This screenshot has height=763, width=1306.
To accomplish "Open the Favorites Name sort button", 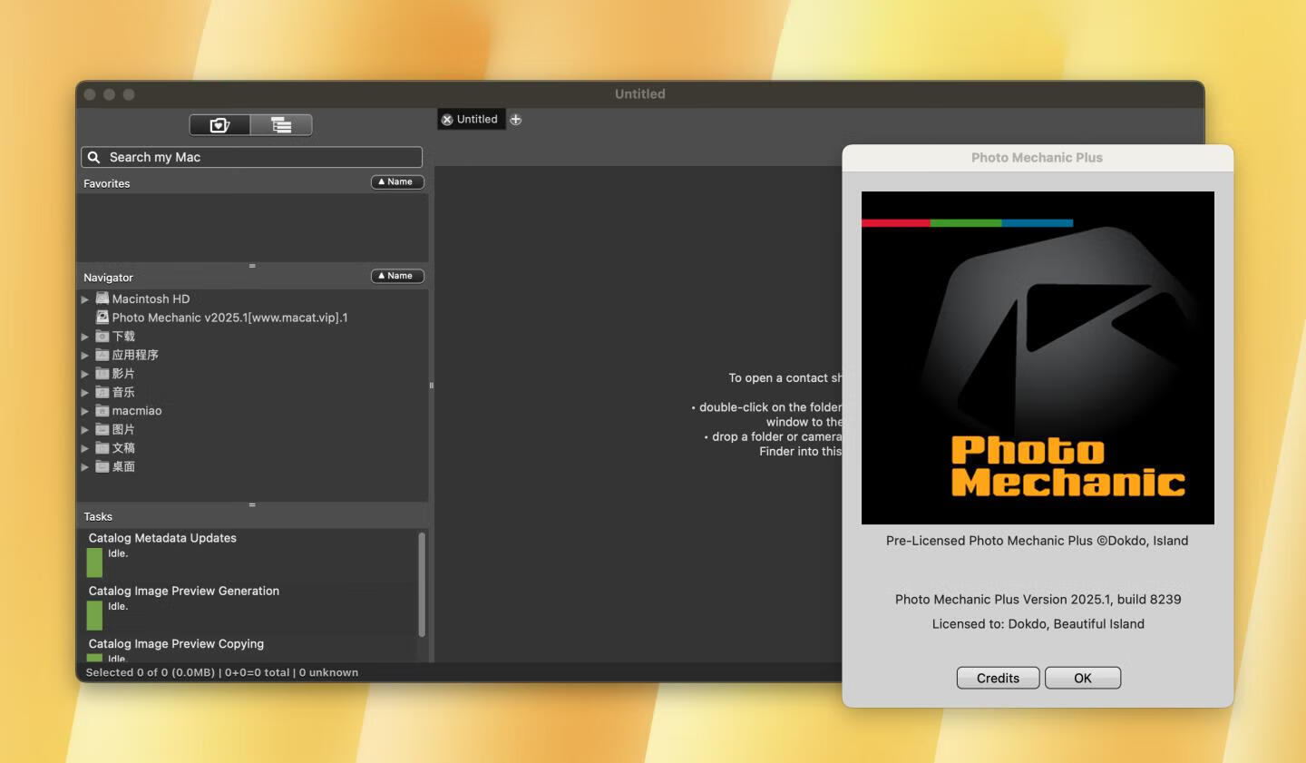I will 397,182.
